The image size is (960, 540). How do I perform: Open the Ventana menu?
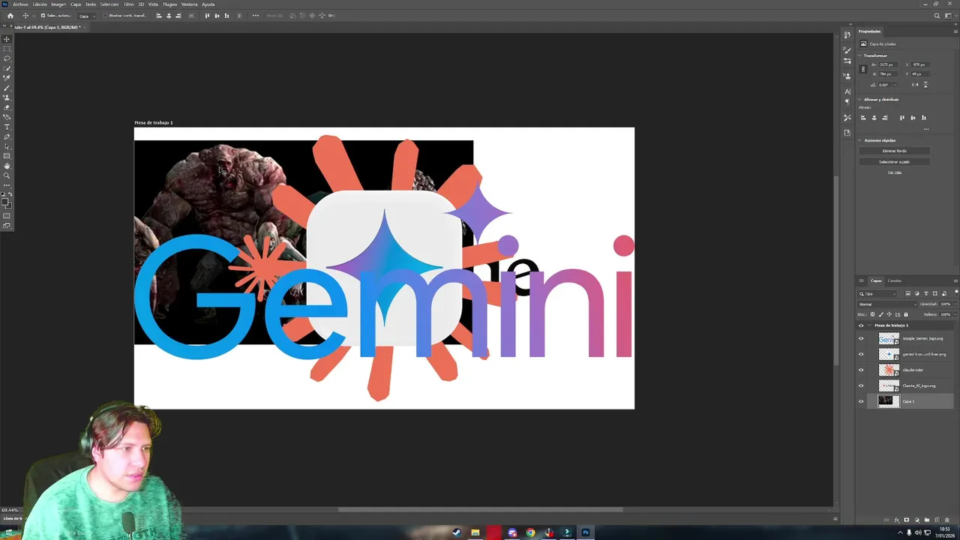click(190, 4)
